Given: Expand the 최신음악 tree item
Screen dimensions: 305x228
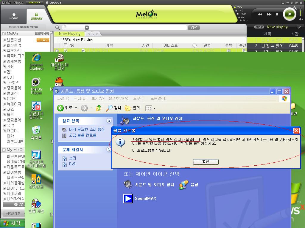Looking at the screenshot, I should pos(4,45).
